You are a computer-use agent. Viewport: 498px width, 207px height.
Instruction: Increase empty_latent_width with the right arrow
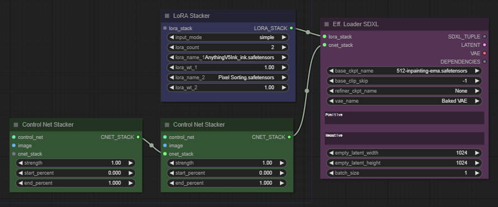[x=477, y=153]
